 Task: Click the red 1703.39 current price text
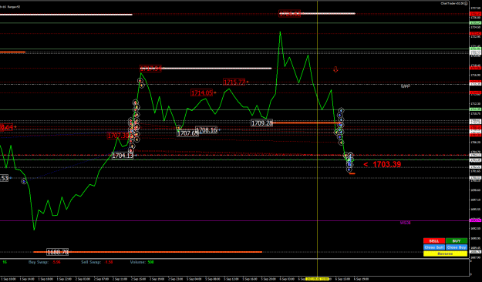pos(386,165)
